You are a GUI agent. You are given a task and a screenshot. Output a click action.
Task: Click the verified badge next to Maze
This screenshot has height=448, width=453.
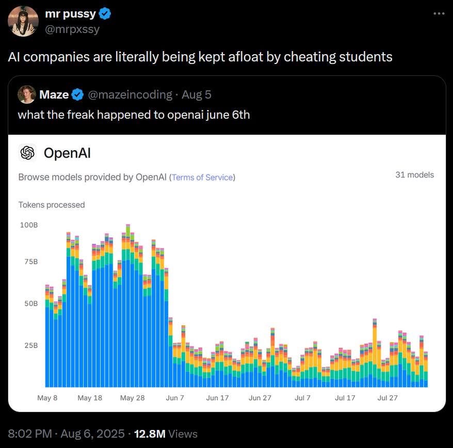tap(77, 94)
